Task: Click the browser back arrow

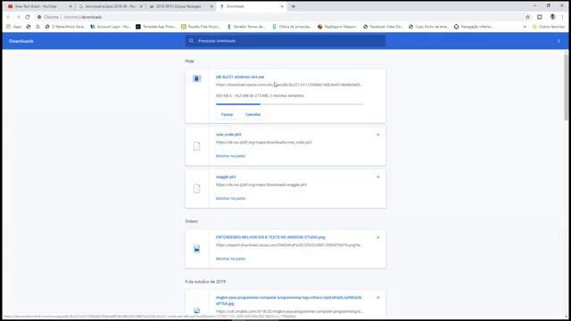Action: point(9,17)
